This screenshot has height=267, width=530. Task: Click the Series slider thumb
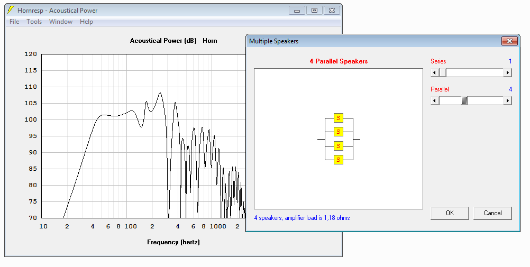tap(442, 72)
